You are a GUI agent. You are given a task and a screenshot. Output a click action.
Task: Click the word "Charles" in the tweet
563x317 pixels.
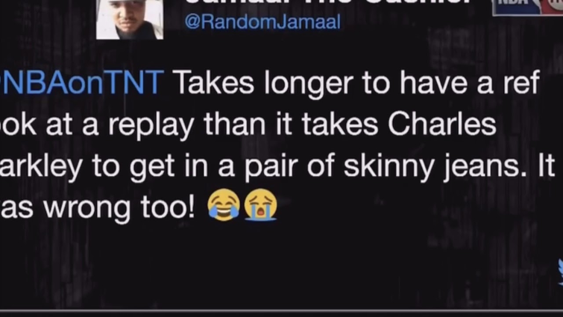click(x=442, y=125)
